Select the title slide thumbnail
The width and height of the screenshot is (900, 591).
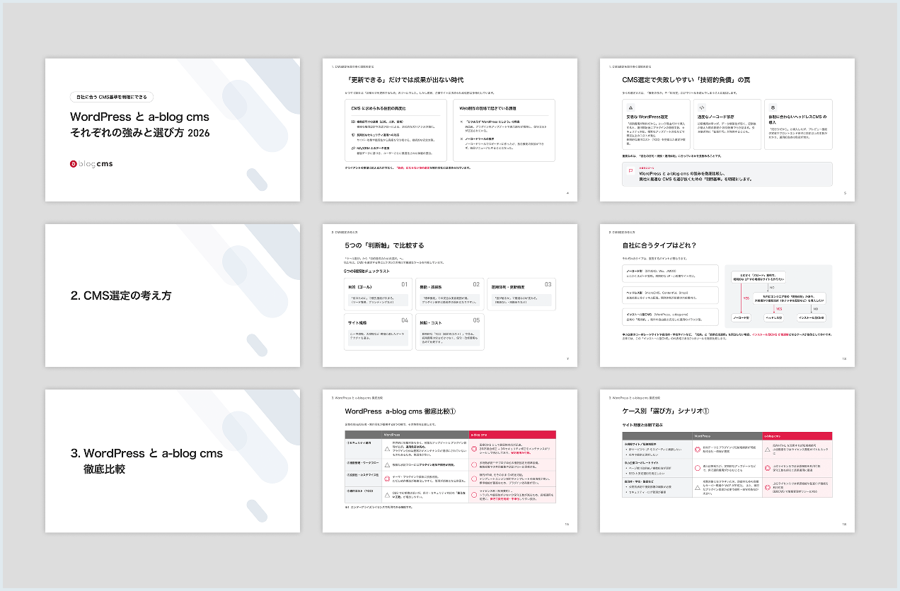173,129
